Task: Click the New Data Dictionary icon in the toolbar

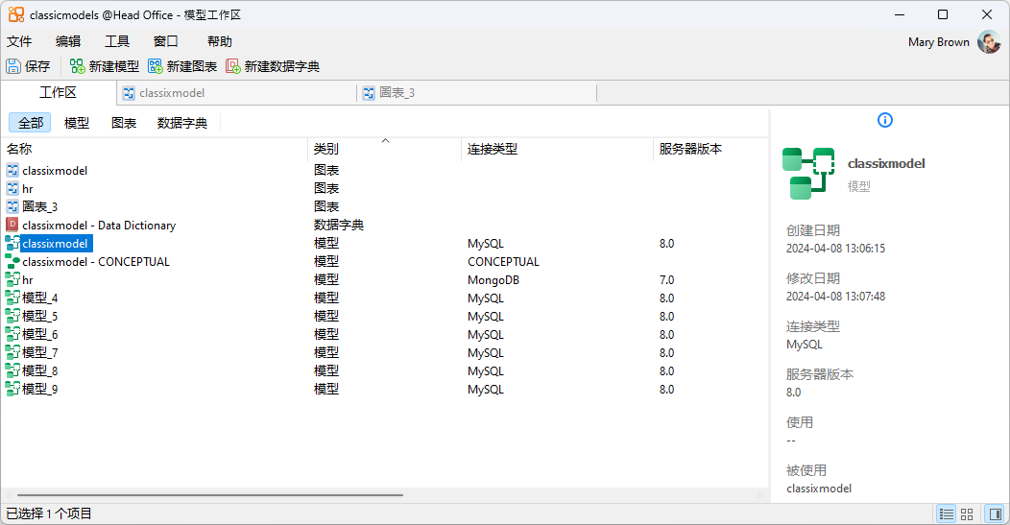Action: click(233, 66)
